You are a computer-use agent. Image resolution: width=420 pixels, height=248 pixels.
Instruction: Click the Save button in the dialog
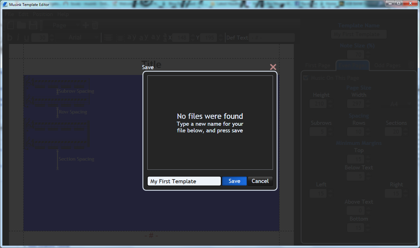[234, 181]
